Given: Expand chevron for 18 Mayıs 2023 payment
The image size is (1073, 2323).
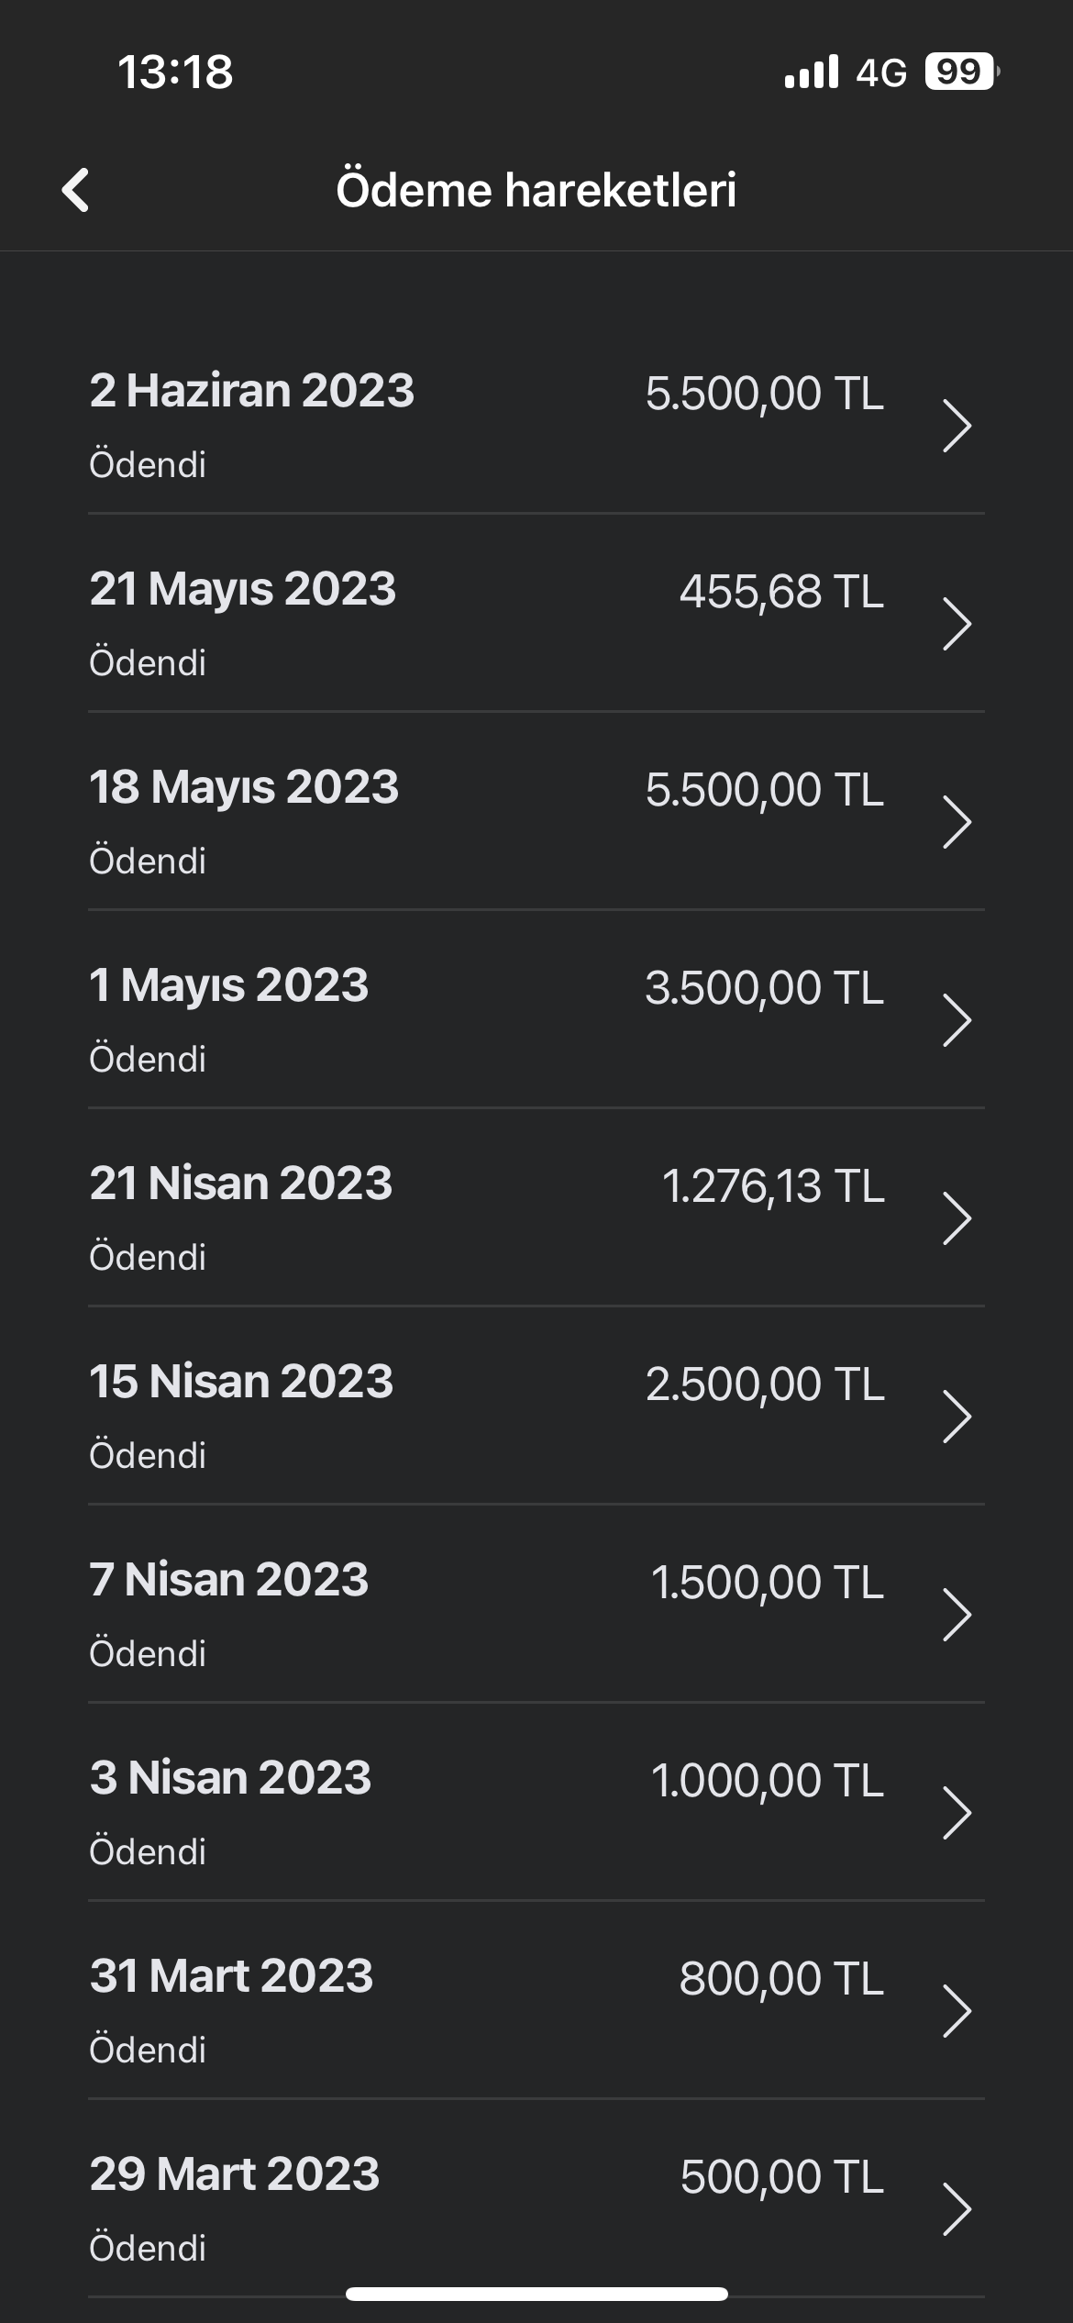Looking at the screenshot, I should [x=957, y=822].
